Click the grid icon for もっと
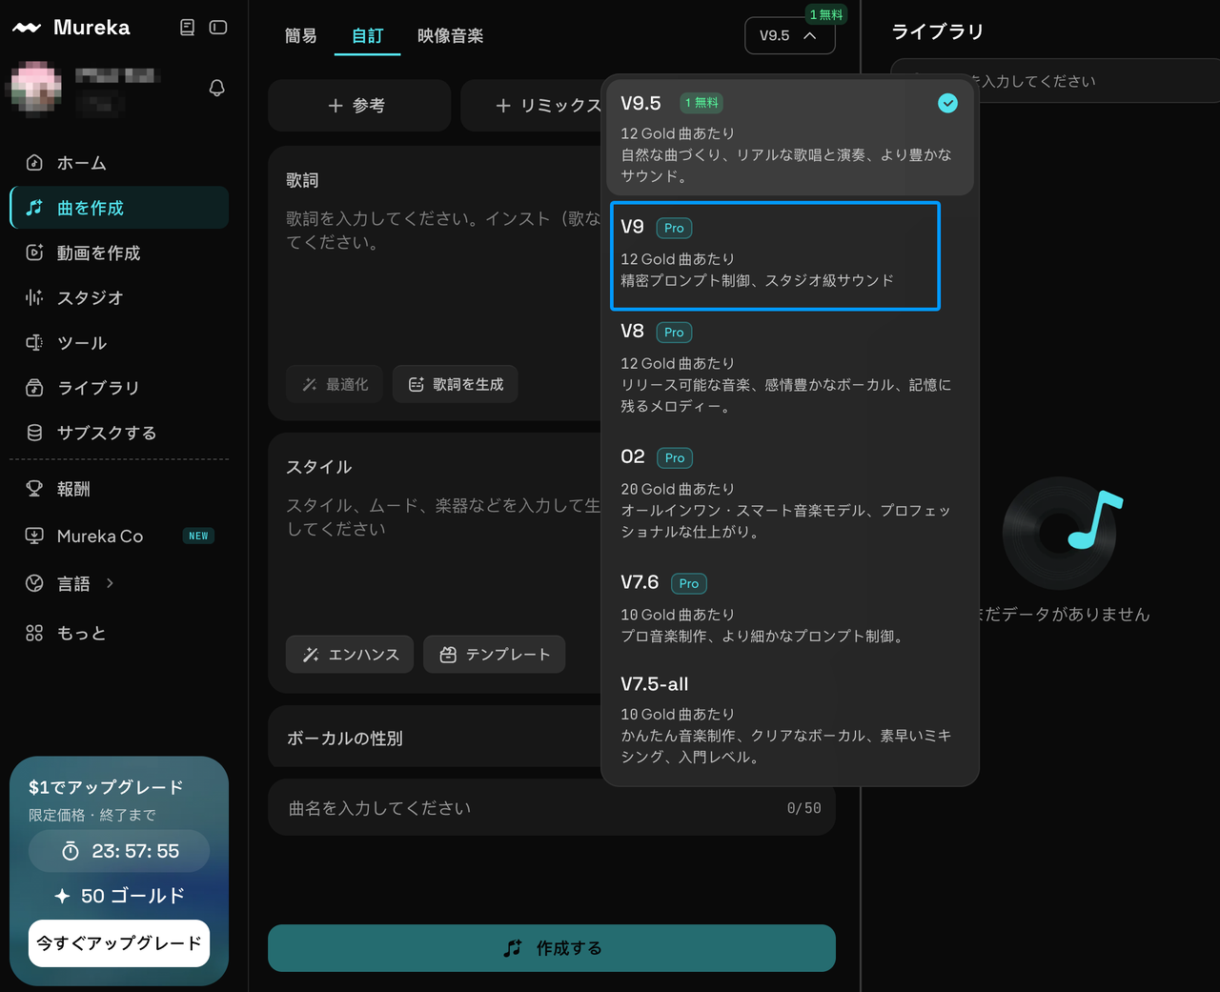The width and height of the screenshot is (1220, 992). coord(34,633)
